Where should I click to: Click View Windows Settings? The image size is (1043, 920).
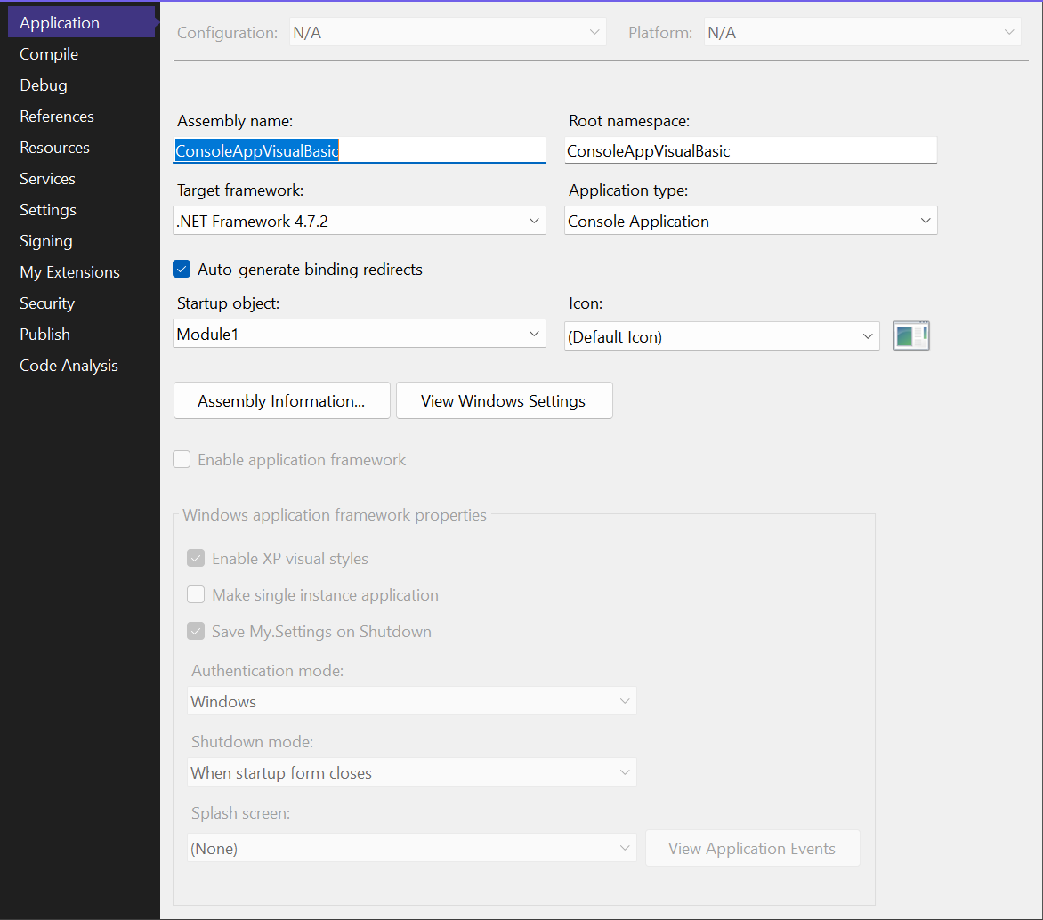[x=504, y=400]
